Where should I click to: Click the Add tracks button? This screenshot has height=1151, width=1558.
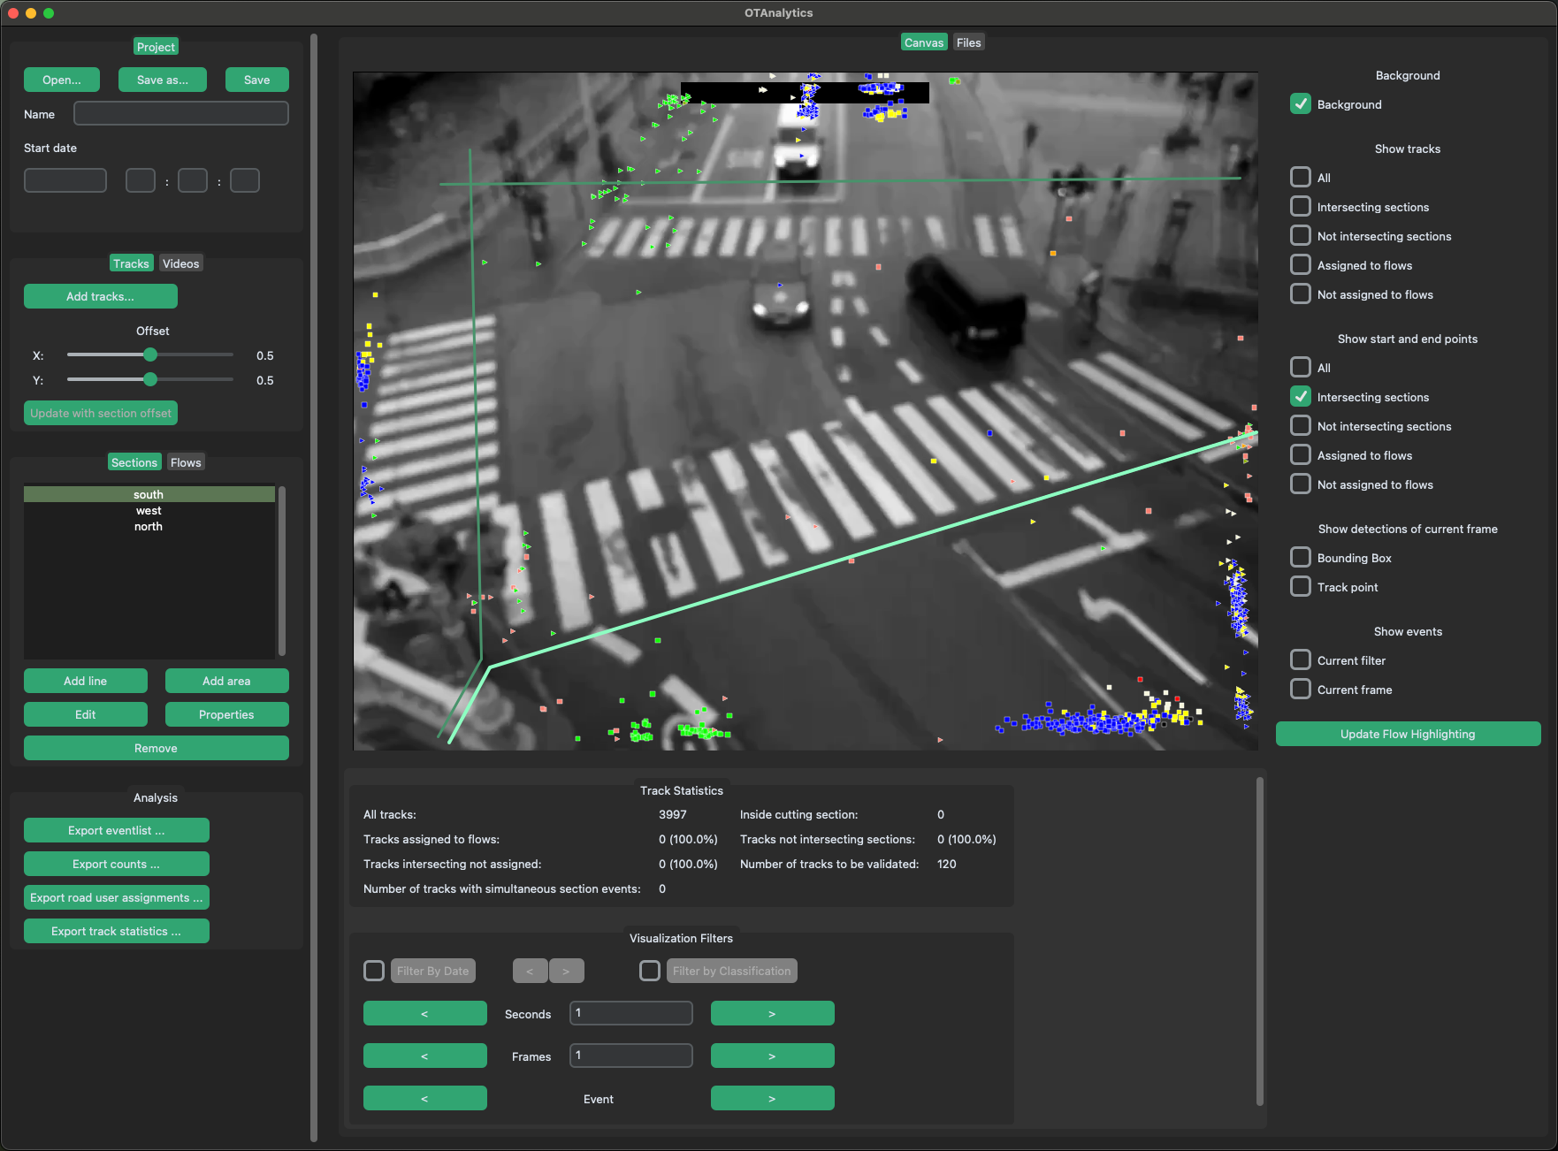coord(100,296)
